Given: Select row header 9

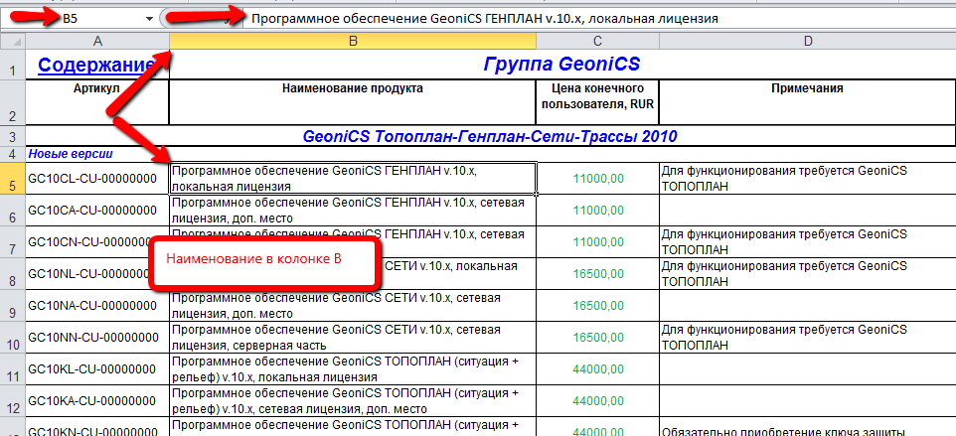Looking at the screenshot, I should (x=13, y=305).
